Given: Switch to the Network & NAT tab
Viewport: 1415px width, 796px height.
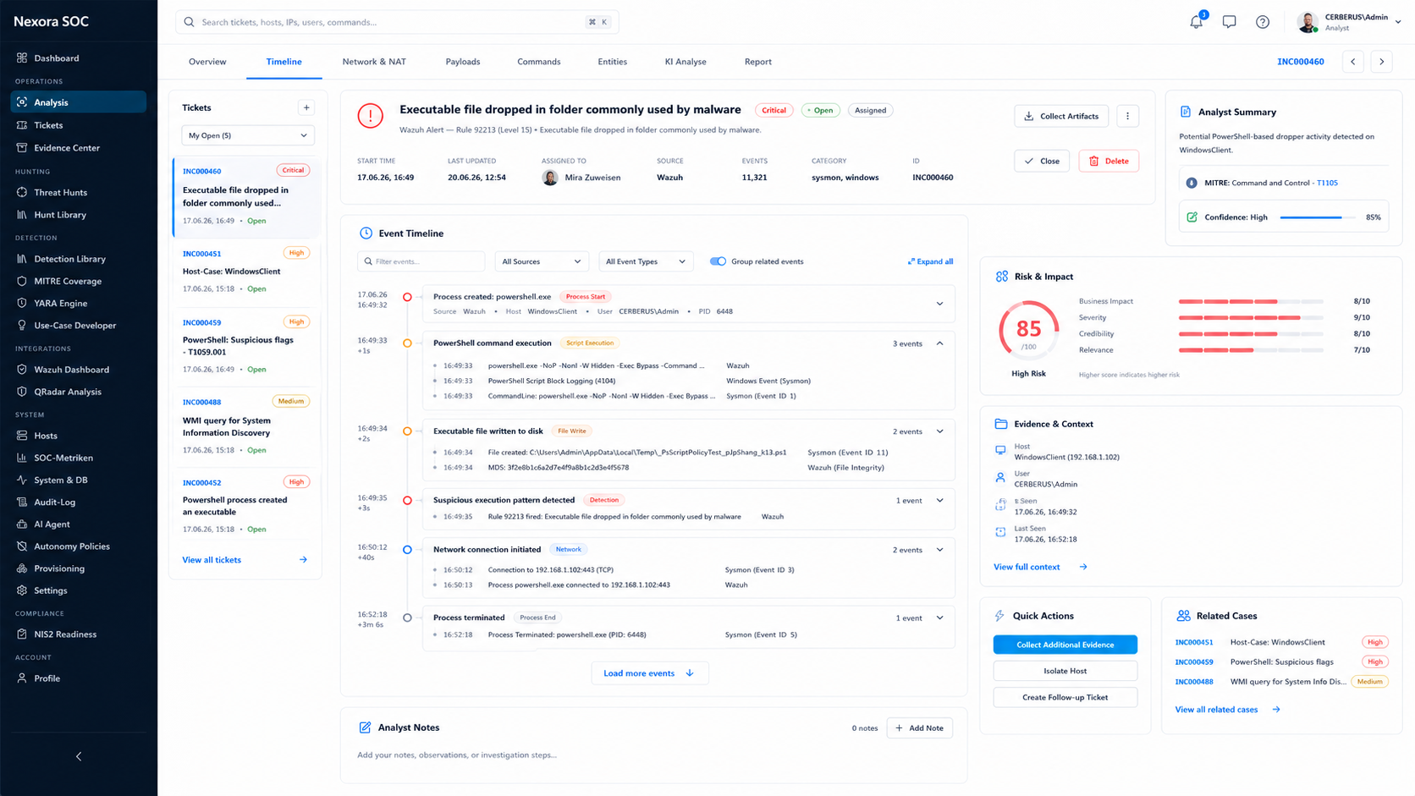Looking at the screenshot, I should (x=374, y=62).
